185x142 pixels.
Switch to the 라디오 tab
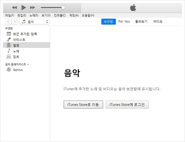tap(158, 21)
